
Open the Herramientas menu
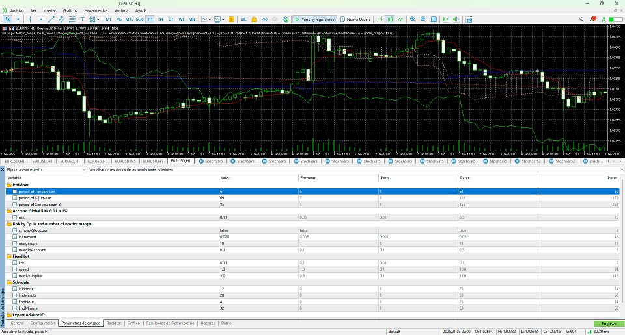[x=95, y=11]
